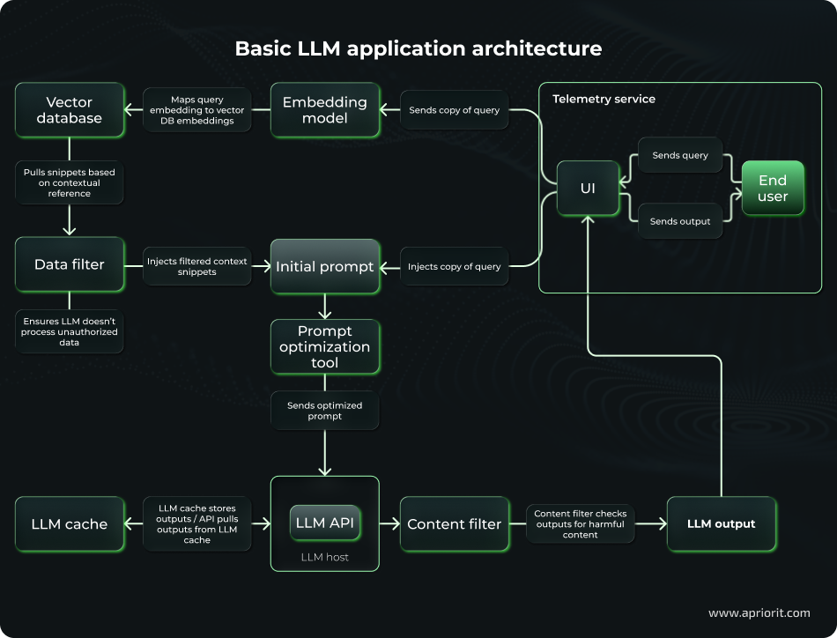Enable the Sends copy of query label

point(454,110)
